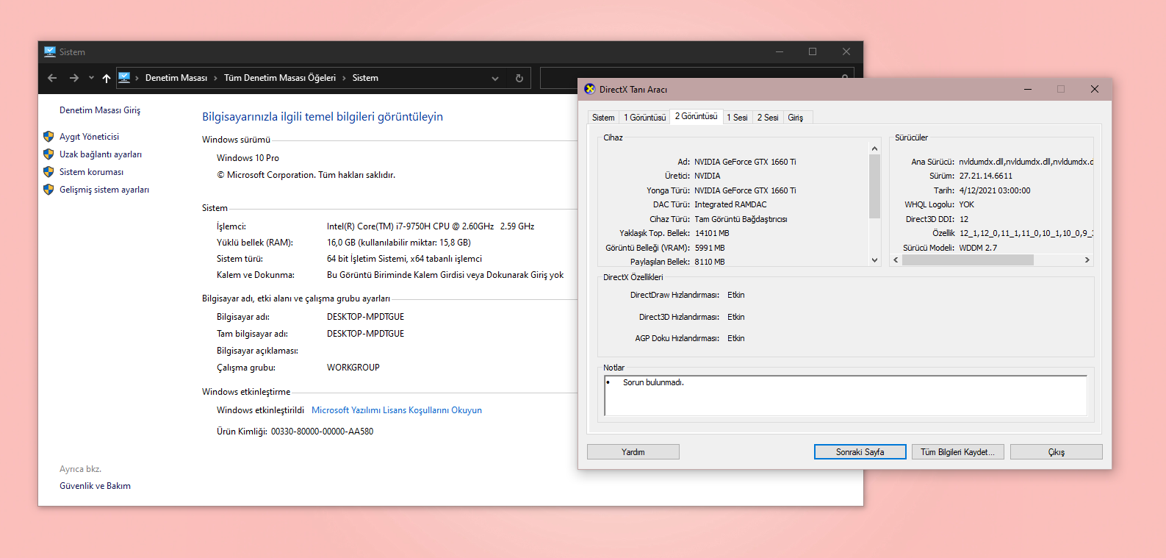Viewport: 1166px width, 558px height.
Task: Expand the chevron after Denetim Masası breadcrumb
Action: click(x=215, y=78)
